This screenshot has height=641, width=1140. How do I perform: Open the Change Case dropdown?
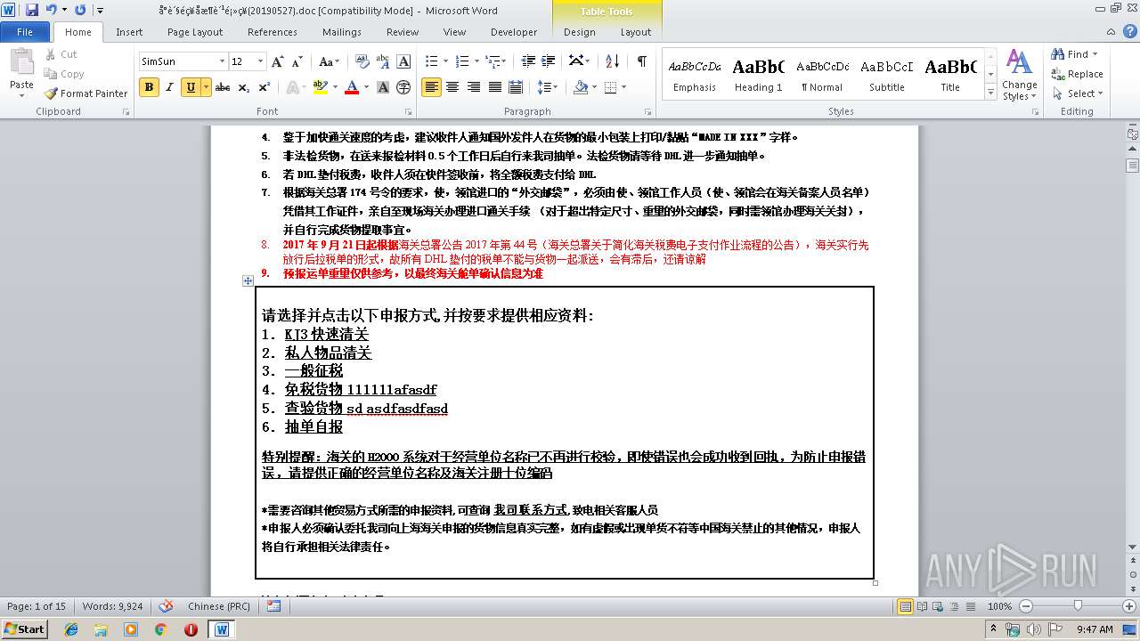pos(328,61)
